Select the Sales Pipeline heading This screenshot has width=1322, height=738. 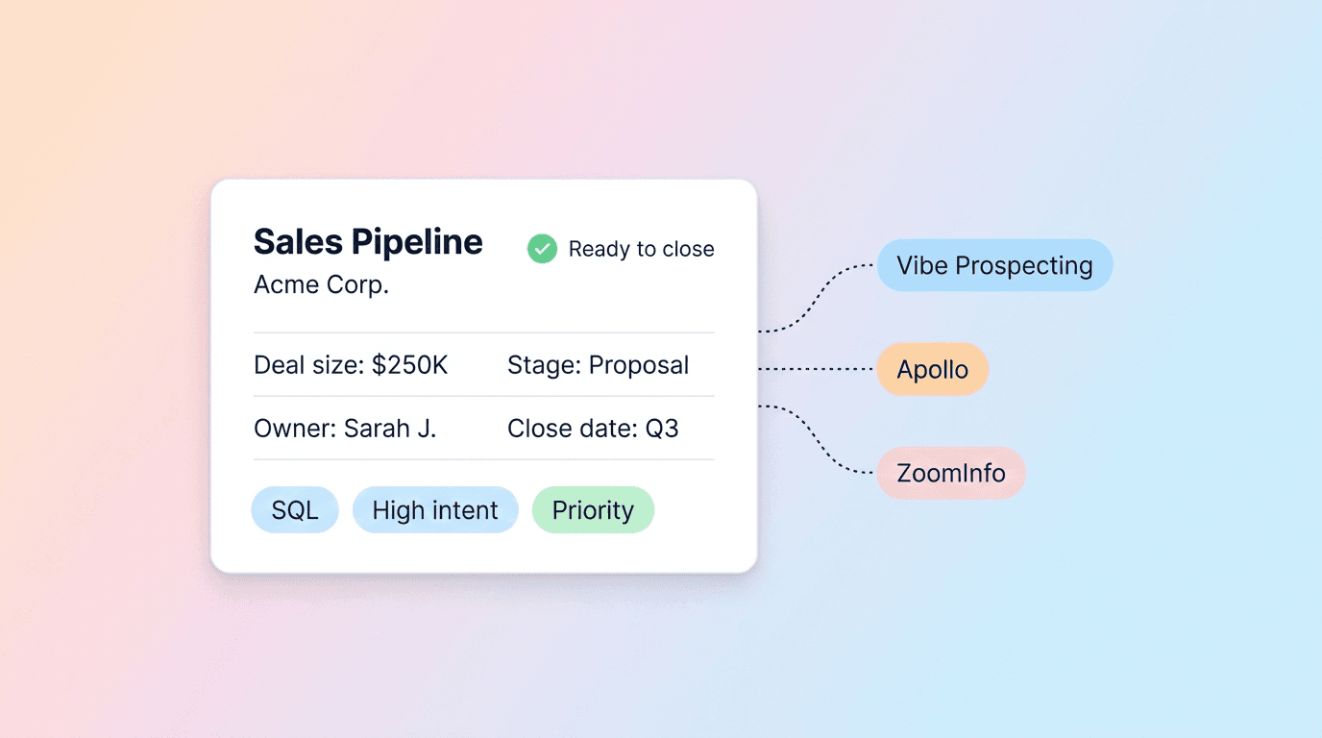tap(368, 241)
